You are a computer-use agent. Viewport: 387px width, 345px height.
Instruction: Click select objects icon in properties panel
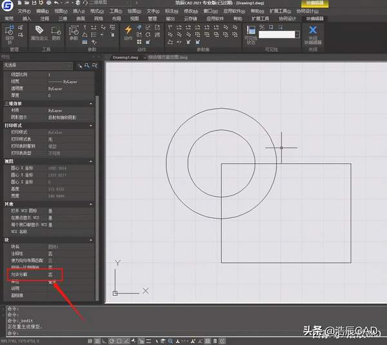[x=87, y=65]
